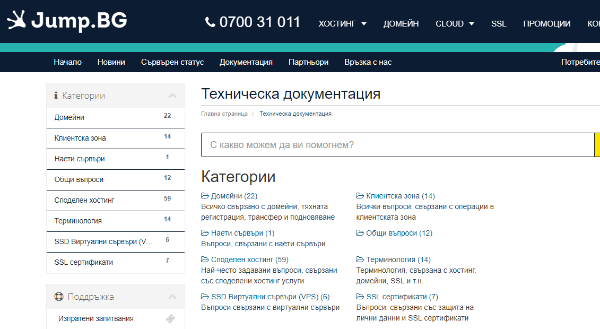Image resolution: width=600 pixels, height=329 pixels.
Task: Go to Начало in the navigation bar
Action: (x=68, y=62)
